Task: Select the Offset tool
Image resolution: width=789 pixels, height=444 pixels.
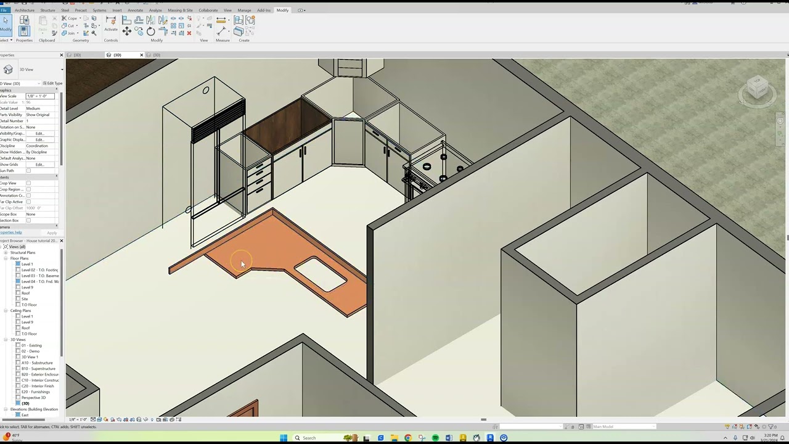Action: pos(139,20)
